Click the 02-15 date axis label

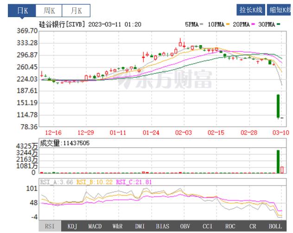(x=216, y=132)
